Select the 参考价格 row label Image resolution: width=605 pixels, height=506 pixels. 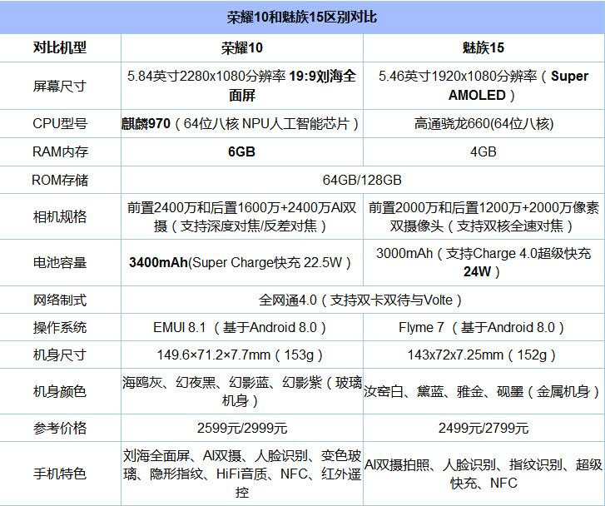[60, 428]
